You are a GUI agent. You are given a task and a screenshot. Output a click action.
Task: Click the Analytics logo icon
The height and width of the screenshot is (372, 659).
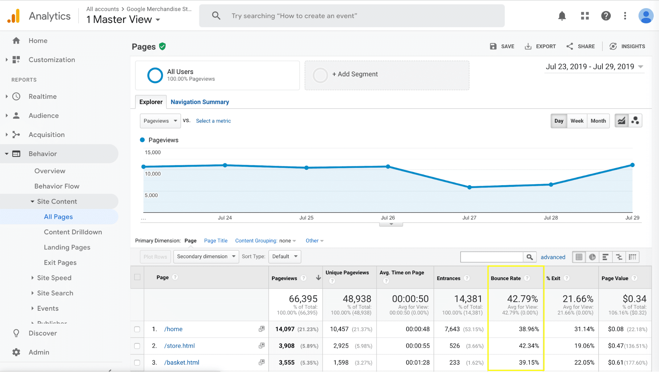pyautogui.click(x=14, y=16)
